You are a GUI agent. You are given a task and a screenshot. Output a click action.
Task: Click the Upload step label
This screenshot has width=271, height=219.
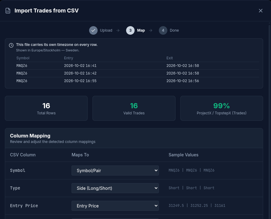(x=106, y=30)
